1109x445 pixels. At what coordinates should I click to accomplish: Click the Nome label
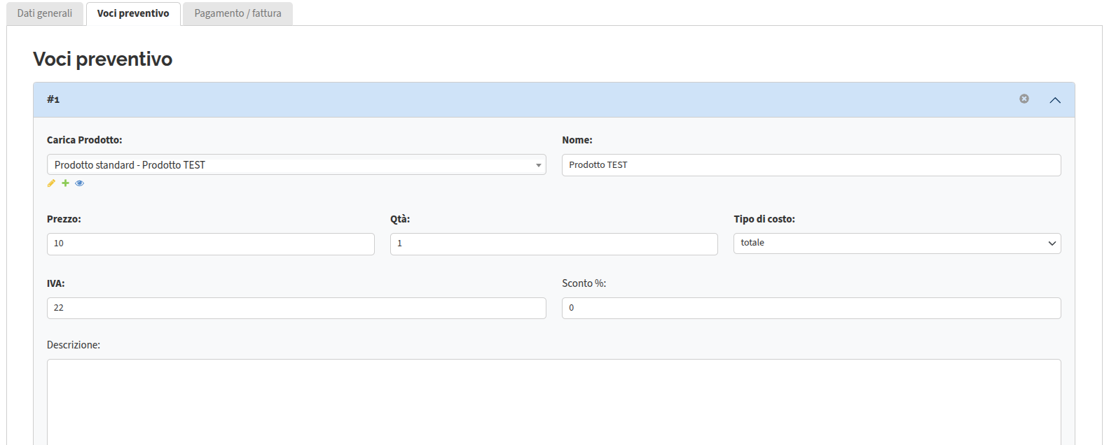coord(577,140)
